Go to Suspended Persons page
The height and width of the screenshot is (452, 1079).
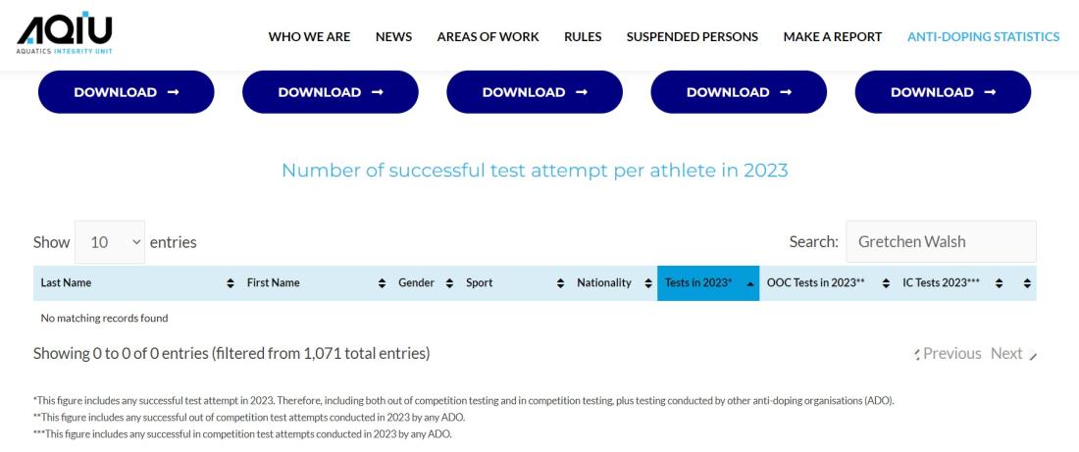pyautogui.click(x=693, y=37)
